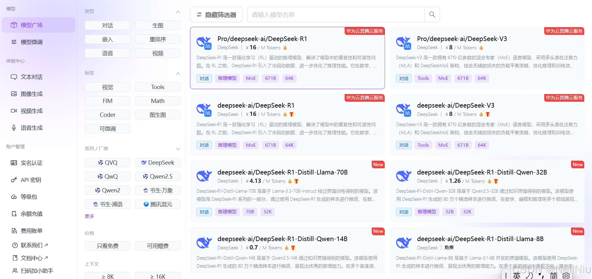Enable the 可用赠费 price filter
592x279 pixels.
[158, 246]
